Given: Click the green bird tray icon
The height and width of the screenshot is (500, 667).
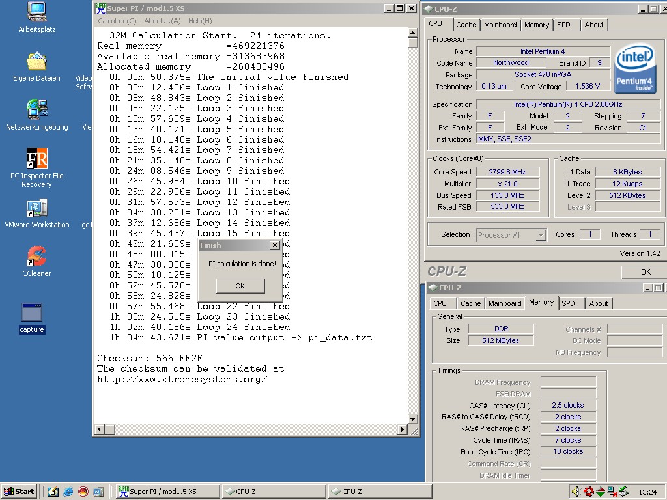Looking at the screenshot, I should 623,492.
